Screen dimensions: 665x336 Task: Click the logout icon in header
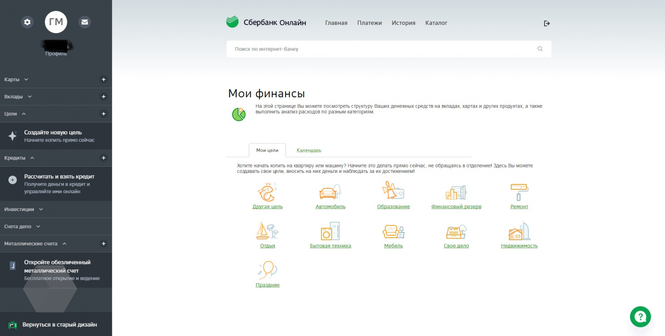tap(547, 23)
